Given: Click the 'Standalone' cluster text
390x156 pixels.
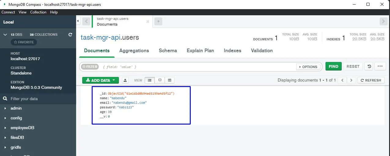Looking at the screenshot, I should 21,73.
